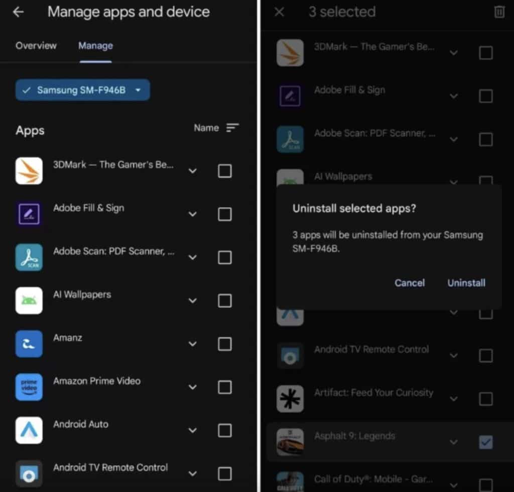This screenshot has width=514, height=492.
Task: Open Adobe Fill & Sign icon in left panel
Action: pyautogui.click(x=29, y=214)
